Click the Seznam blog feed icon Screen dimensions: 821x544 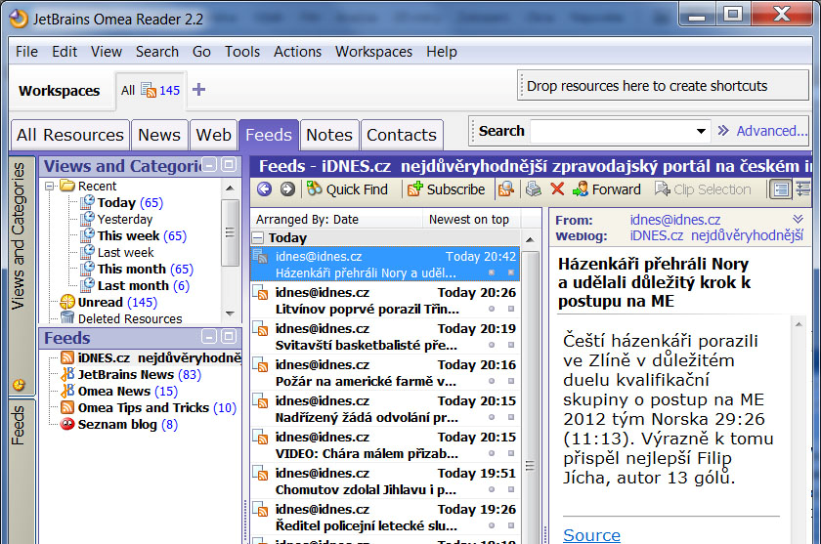point(67,424)
